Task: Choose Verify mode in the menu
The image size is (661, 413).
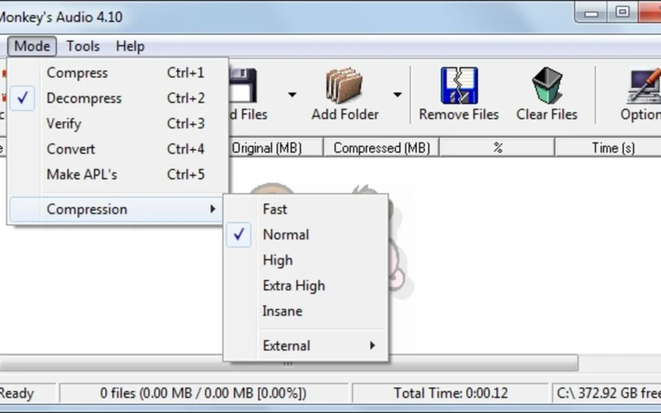Action: 119,123
